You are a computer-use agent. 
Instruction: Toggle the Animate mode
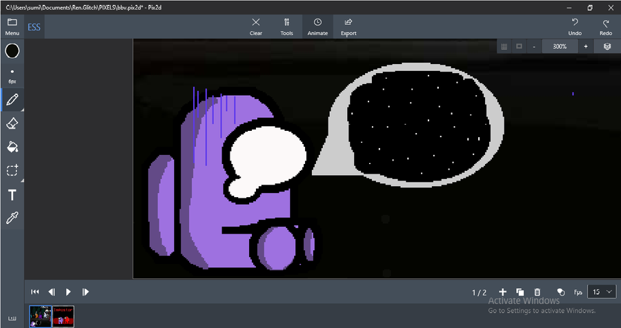tap(317, 27)
